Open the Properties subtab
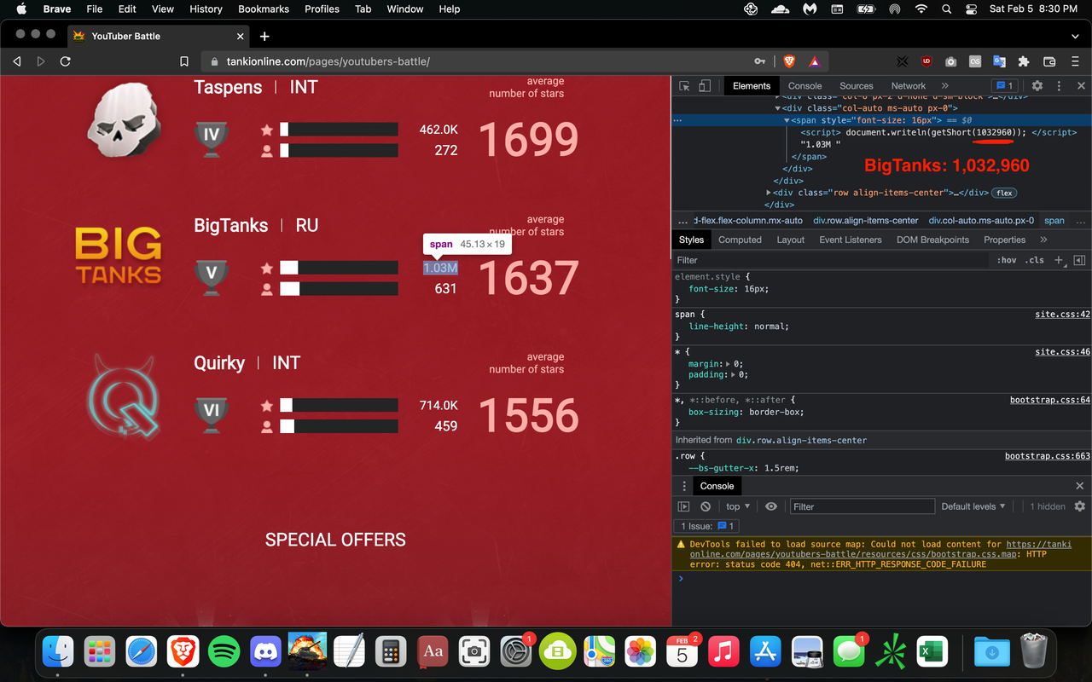 click(1004, 240)
